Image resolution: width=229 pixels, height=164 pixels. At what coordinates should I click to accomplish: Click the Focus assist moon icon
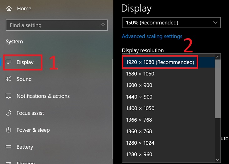click(9, 113)
